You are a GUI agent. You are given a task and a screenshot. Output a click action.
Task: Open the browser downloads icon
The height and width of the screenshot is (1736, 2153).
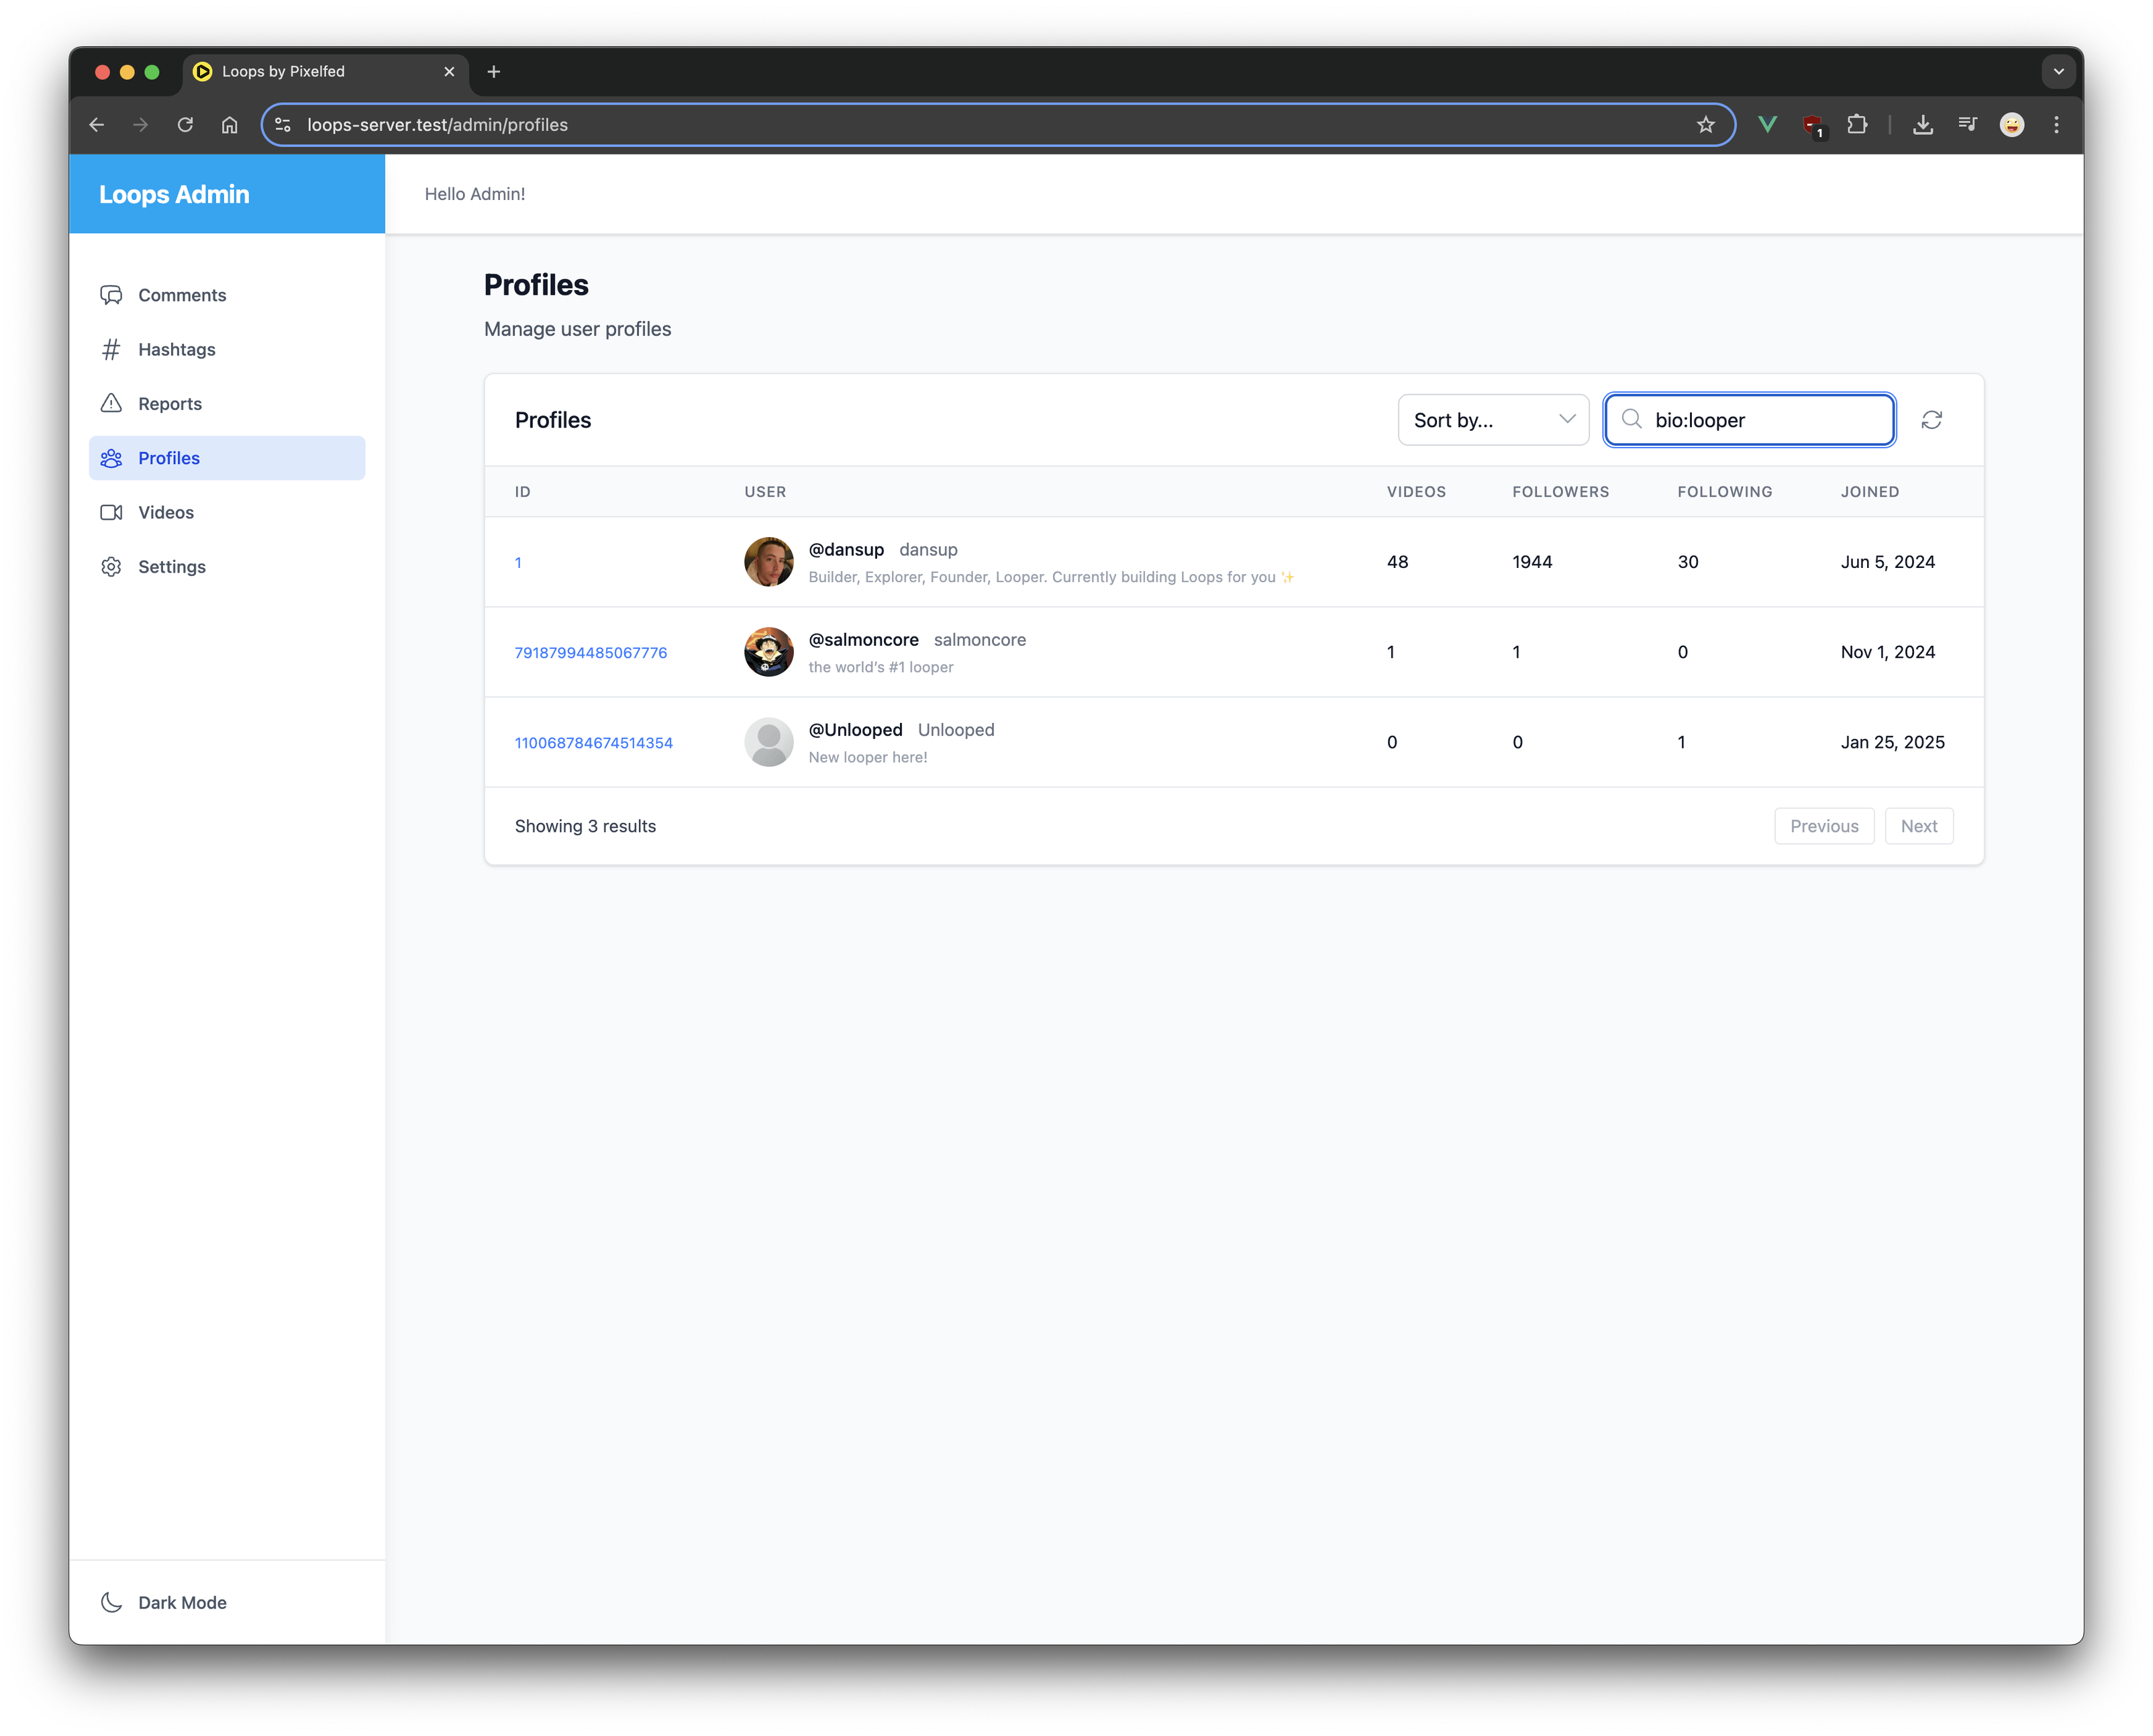pyautogui.click(x=1922, y=125)
